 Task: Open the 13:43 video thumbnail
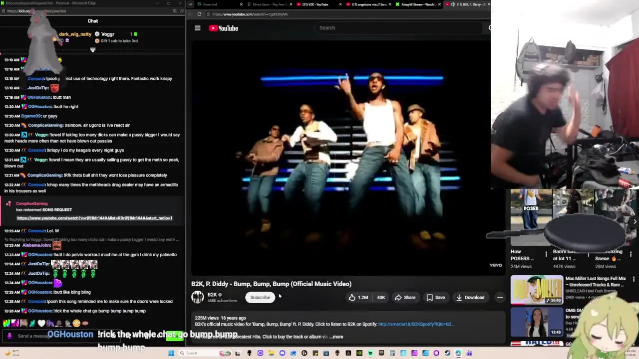[537, 322]
